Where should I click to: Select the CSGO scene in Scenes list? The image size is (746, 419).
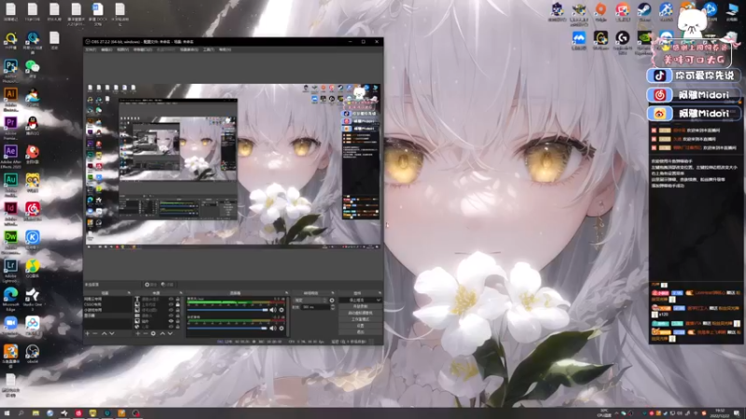point(108,304)
